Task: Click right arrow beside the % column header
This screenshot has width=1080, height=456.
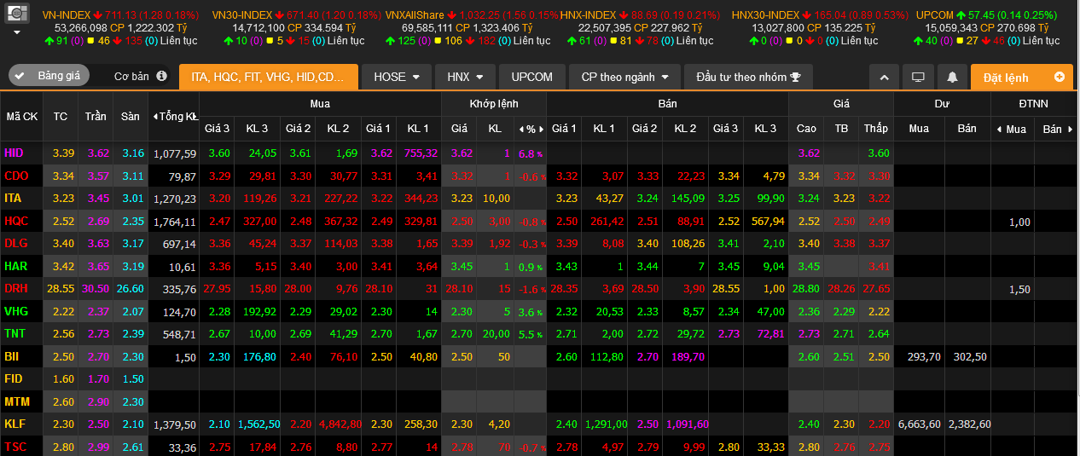Action: 541,129
